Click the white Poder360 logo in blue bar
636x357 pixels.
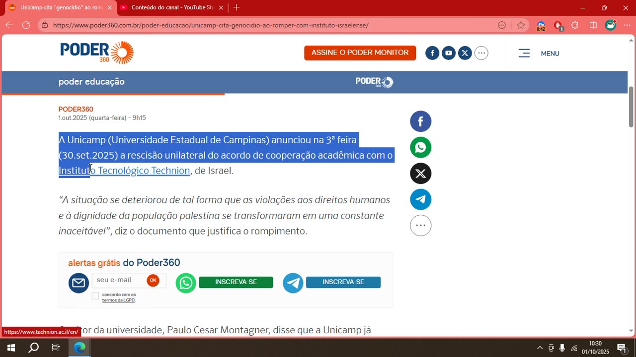point(374,82)
